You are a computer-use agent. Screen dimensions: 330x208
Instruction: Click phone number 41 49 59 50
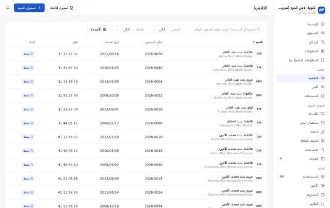click(68, 165)
